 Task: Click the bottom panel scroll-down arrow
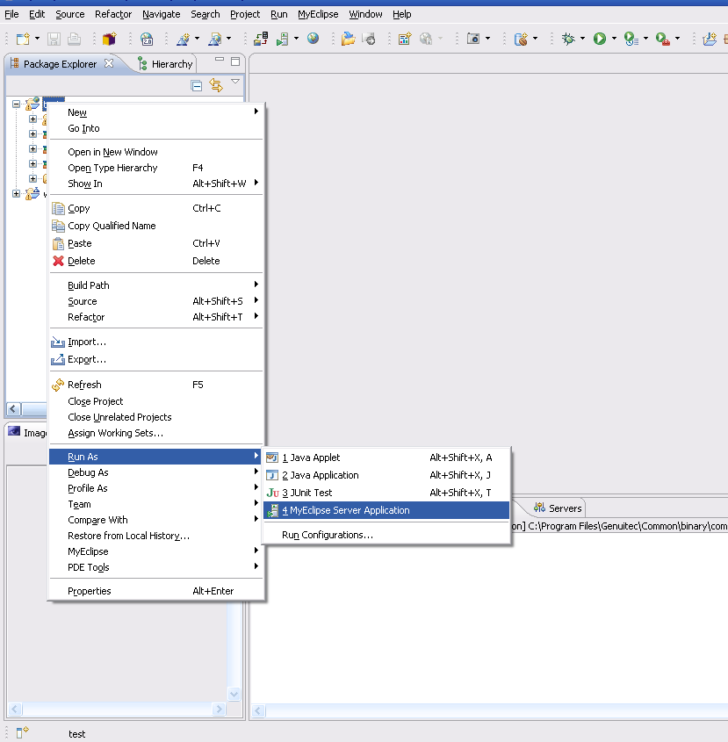234,695
